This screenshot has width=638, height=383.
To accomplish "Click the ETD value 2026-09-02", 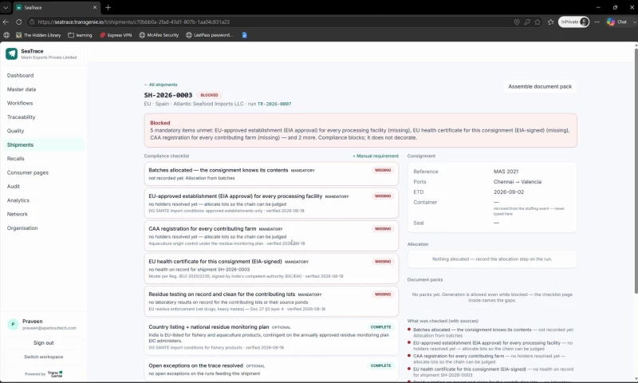I will click(x=509, y=191).
